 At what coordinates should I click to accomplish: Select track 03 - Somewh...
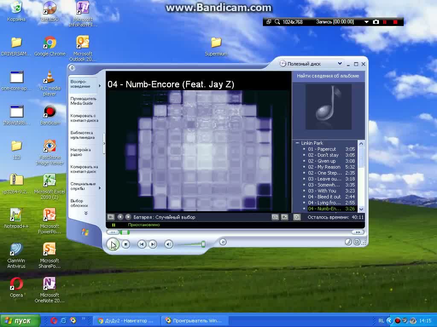(329, 185)
